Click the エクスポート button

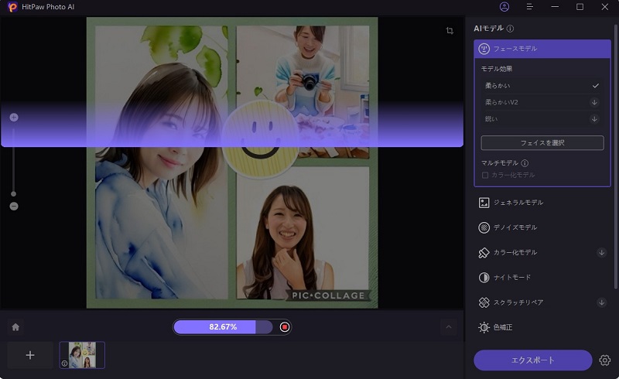tap(533, 360)
